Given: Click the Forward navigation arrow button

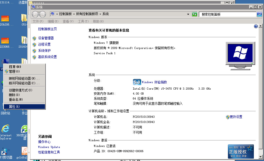Looking at the screenshot, I should 42,14.
